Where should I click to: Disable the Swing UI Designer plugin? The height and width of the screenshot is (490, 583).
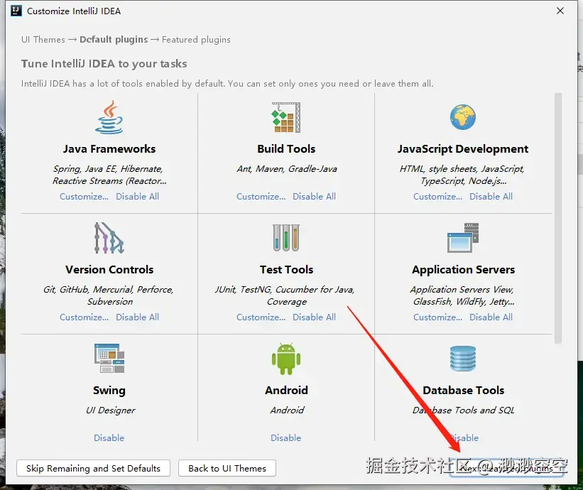click(109, 437)
